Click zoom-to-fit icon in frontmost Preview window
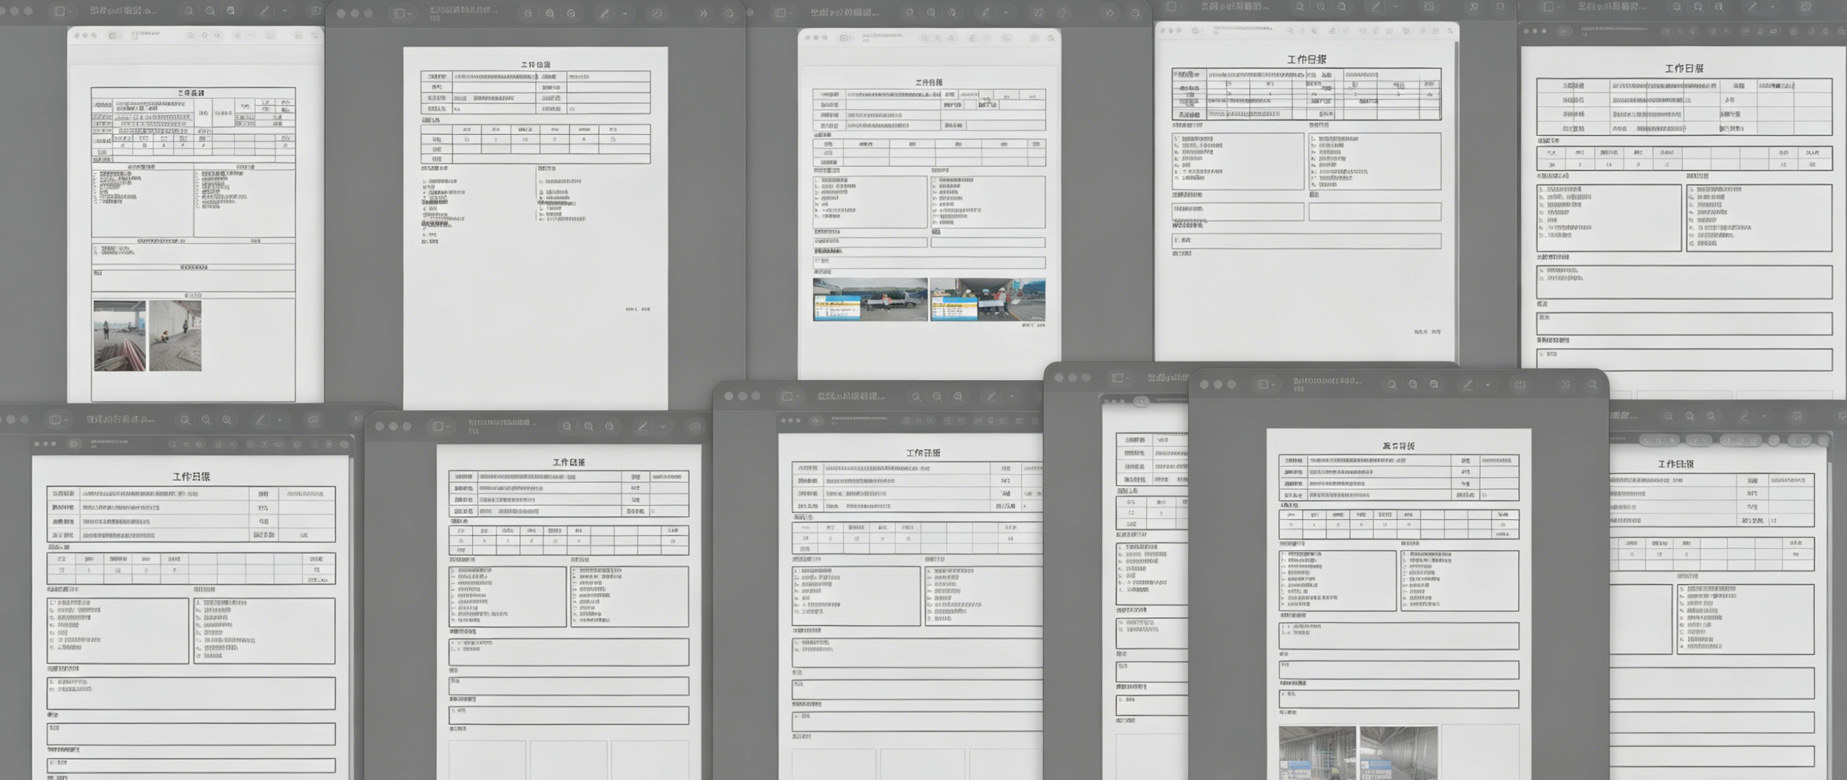 click(1434, 385)
